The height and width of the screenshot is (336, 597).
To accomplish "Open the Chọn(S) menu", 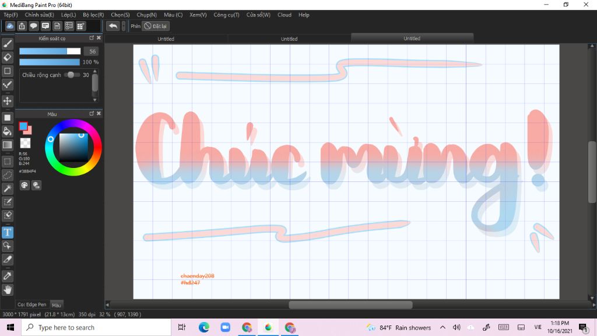I will pos(120,15).
